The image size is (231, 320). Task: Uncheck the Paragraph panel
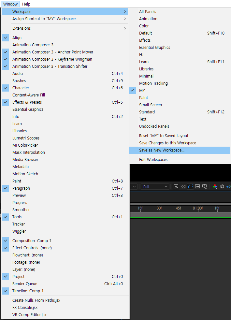tap(65, 188)
